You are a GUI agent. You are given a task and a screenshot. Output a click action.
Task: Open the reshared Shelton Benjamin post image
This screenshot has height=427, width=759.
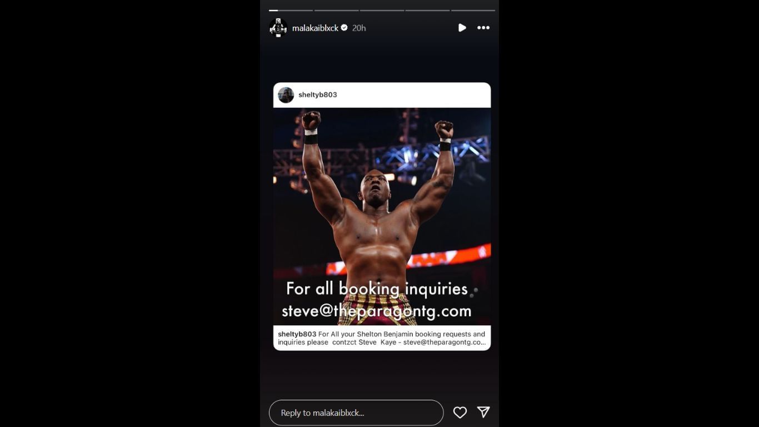click(x=382, y=216)
